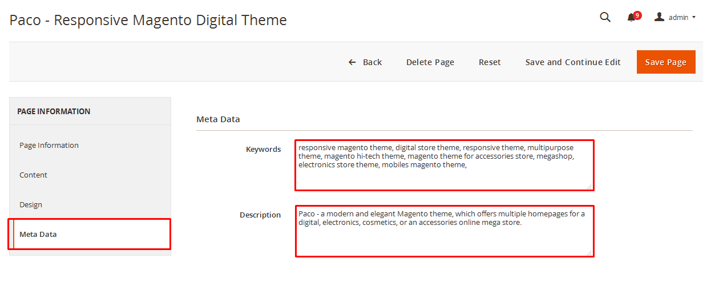Click the Description field label
The image size is (715, 290).
point(260,215)
